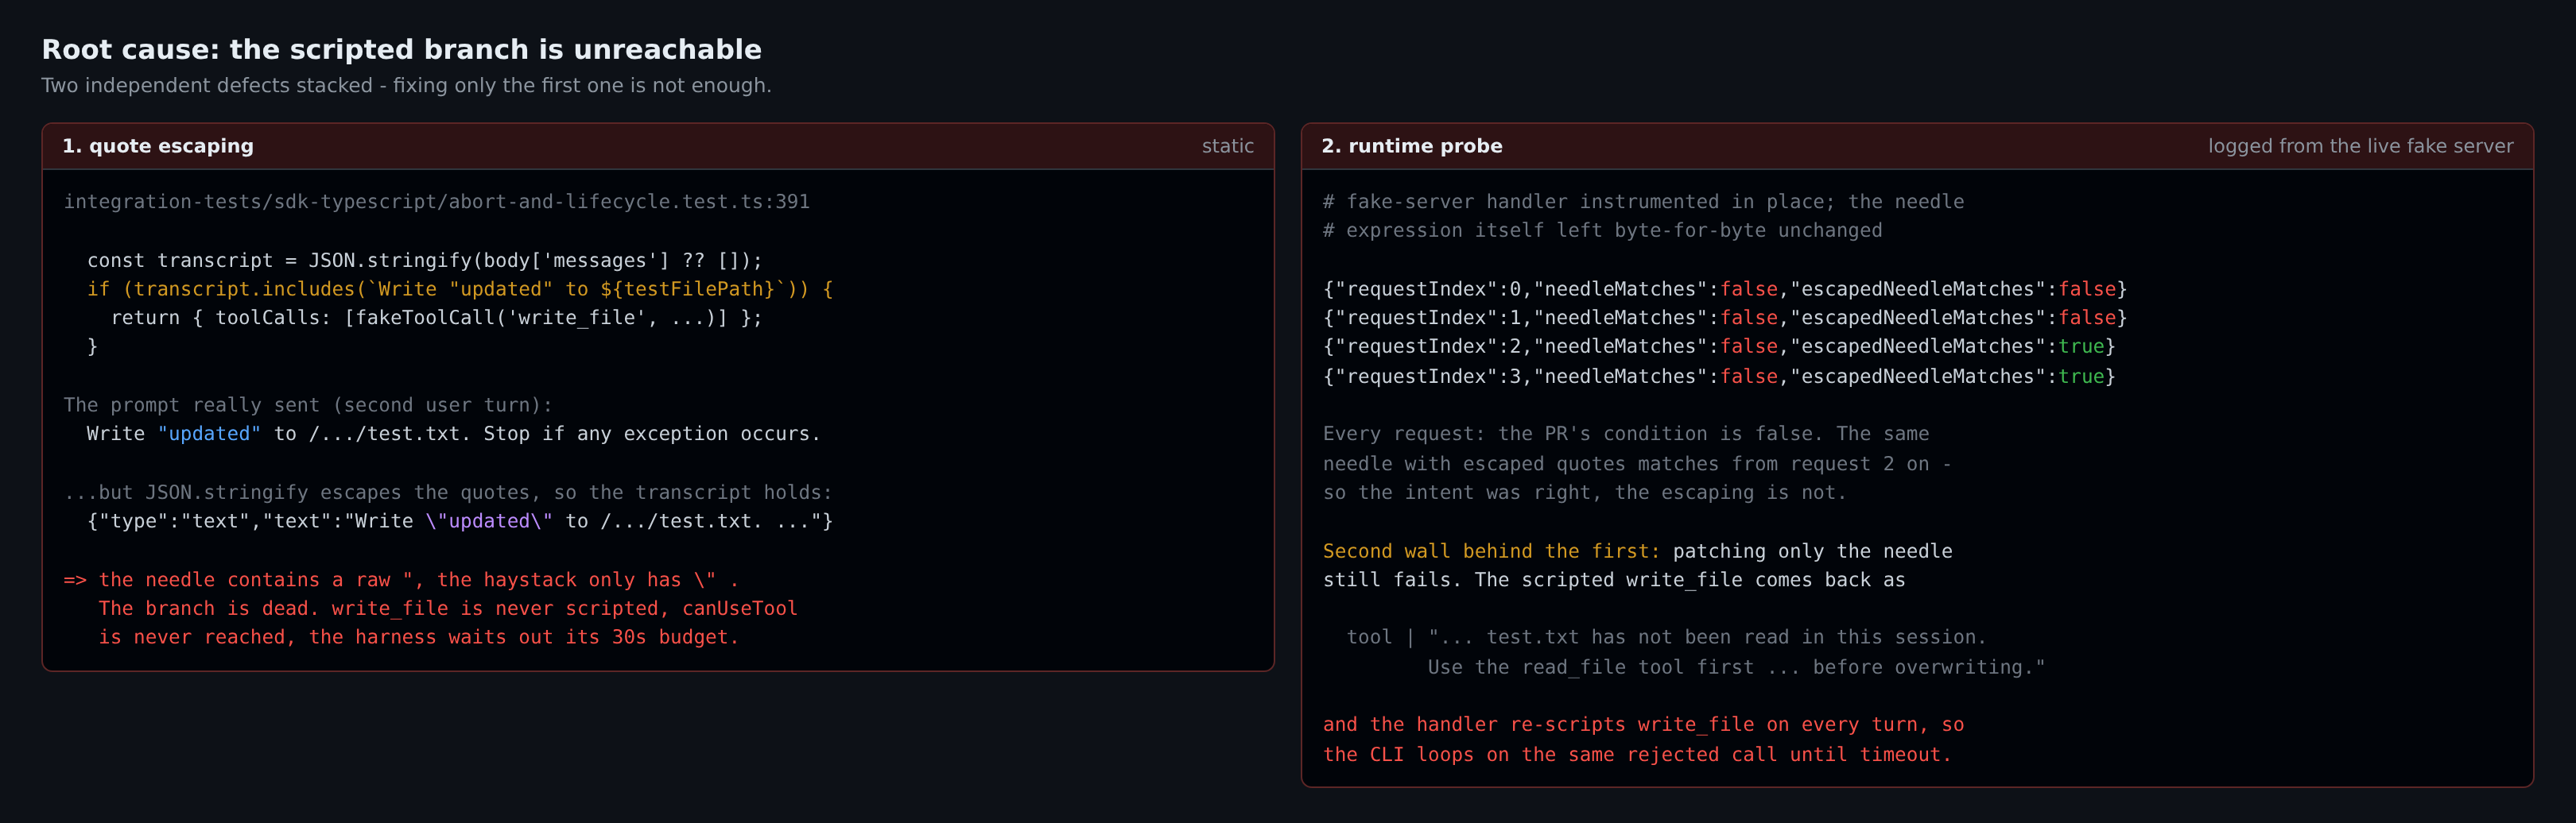Click "still fails. The scripted write_file comes back as"
This screenshot has width=2576, height=823.
coord(1614,580)
